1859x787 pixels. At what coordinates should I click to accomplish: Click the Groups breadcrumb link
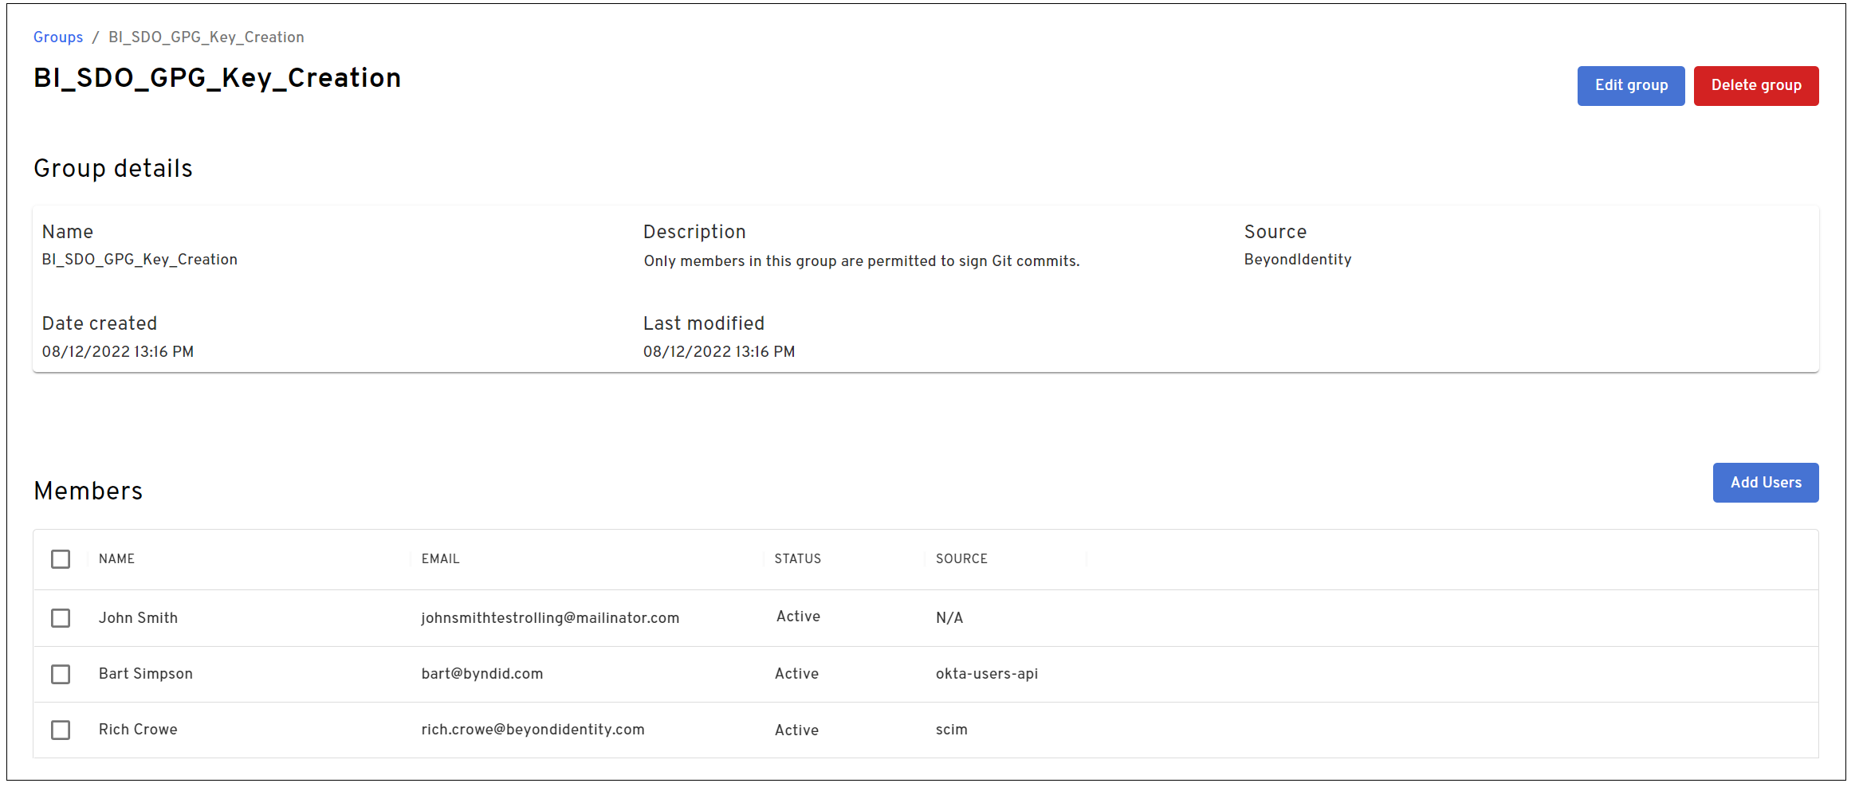[x=58, y=37]
